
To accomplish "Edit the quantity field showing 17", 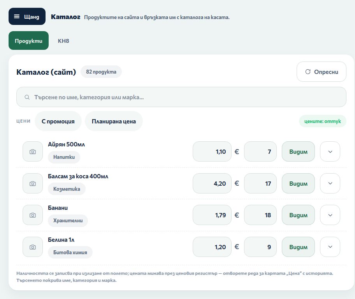I will [260, 183].
